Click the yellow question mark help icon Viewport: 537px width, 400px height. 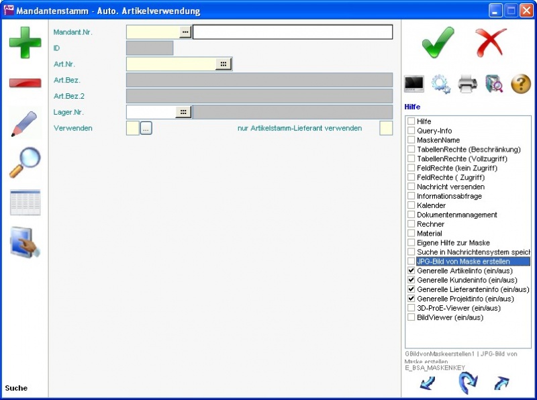pyautogui.click(x=521, y=84)
